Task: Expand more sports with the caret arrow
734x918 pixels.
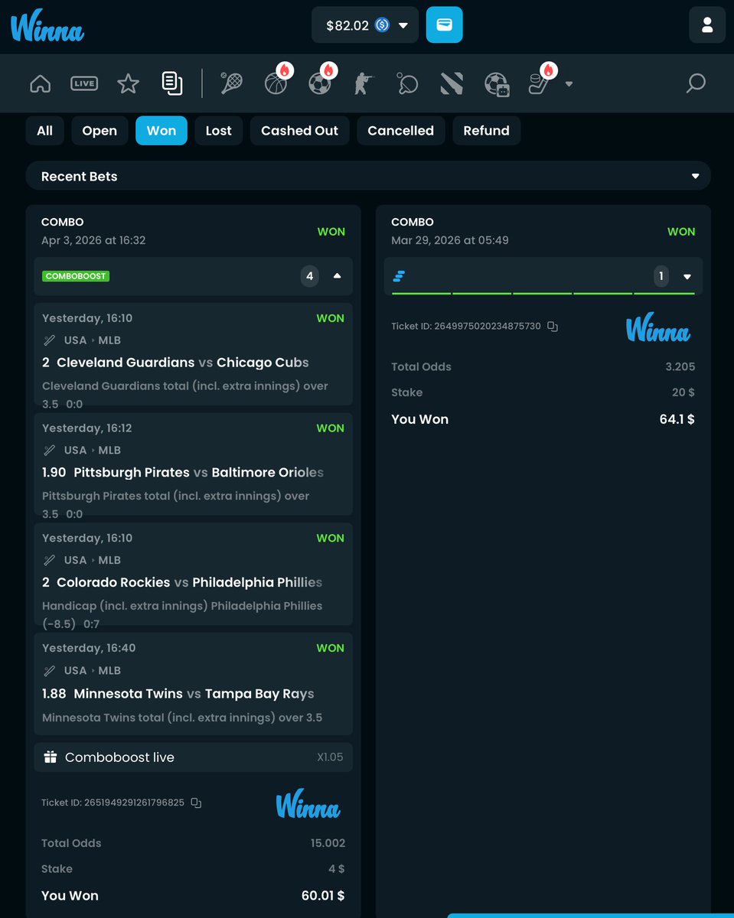Action: click(569, 84)
